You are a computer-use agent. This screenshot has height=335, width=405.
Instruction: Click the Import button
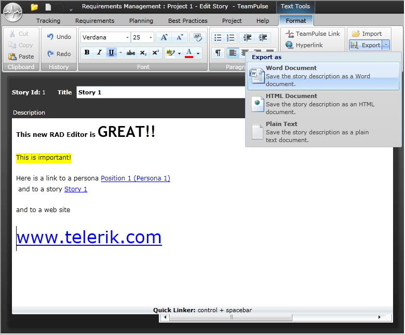pos(367,34)
